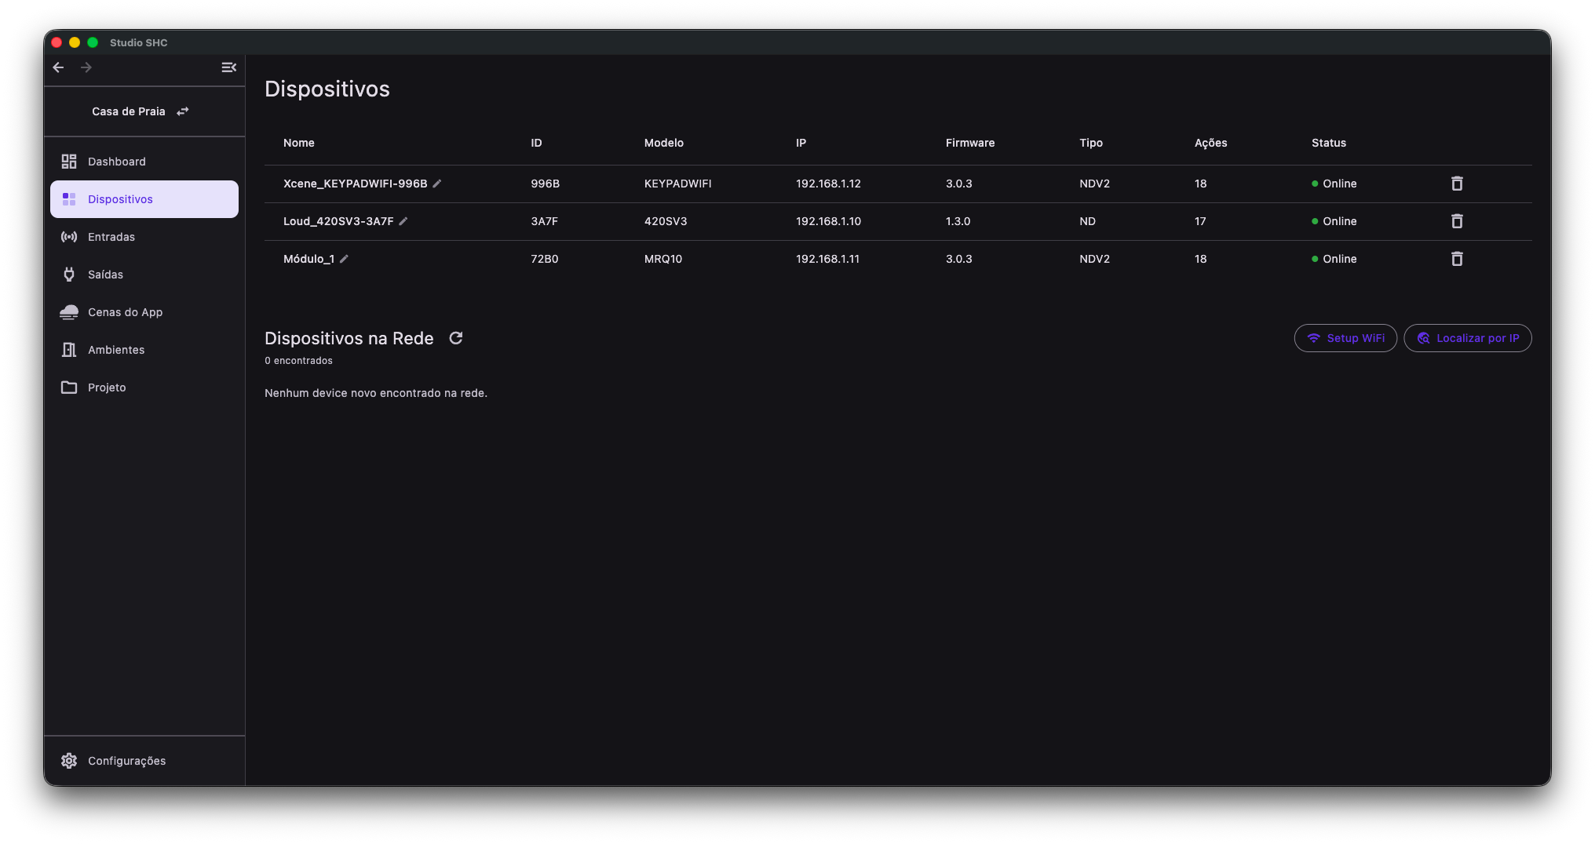The width and height of the screenshot is (1595, 844).
Task: Select the Módulo_1 name cell
Action: tap(308, 259)
